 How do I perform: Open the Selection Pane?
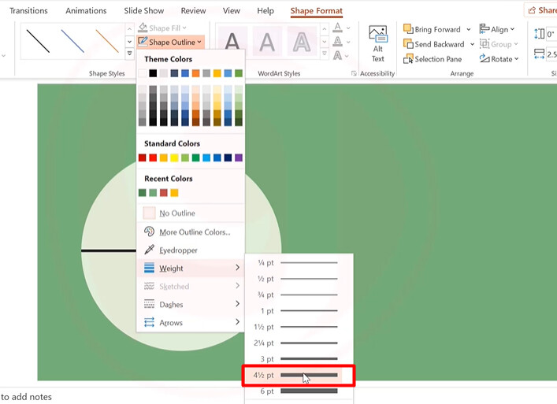click(433, 59)
